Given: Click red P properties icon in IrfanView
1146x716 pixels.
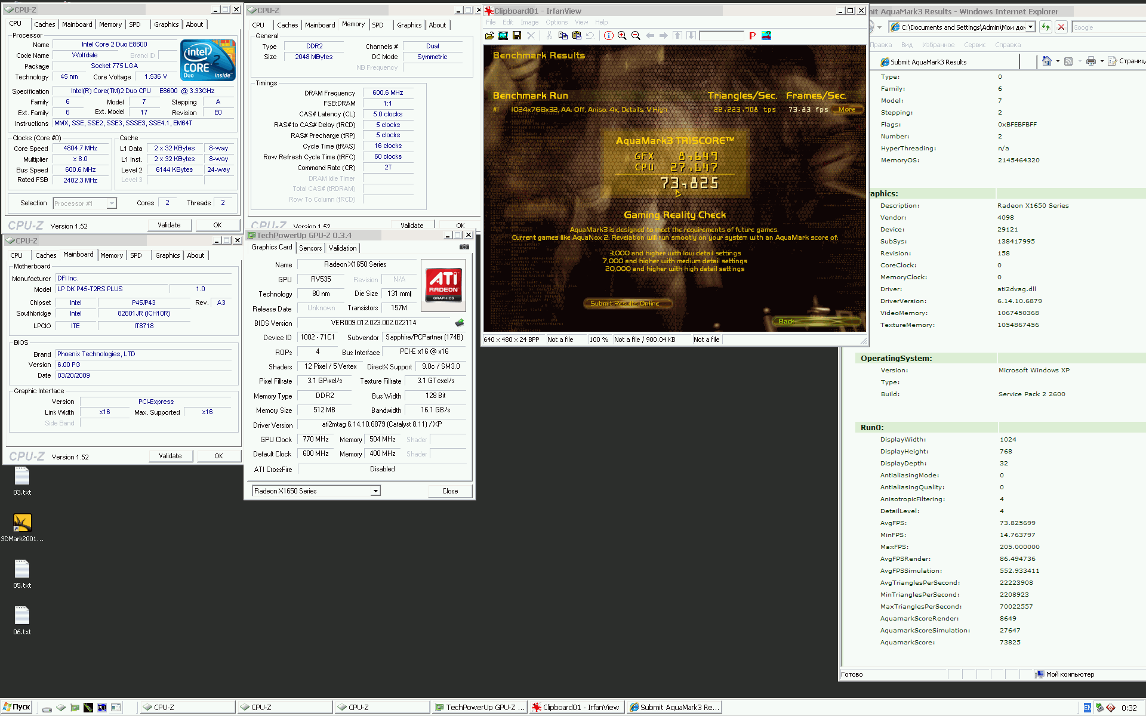Looking at the screenshot, I should coord(752,36).
